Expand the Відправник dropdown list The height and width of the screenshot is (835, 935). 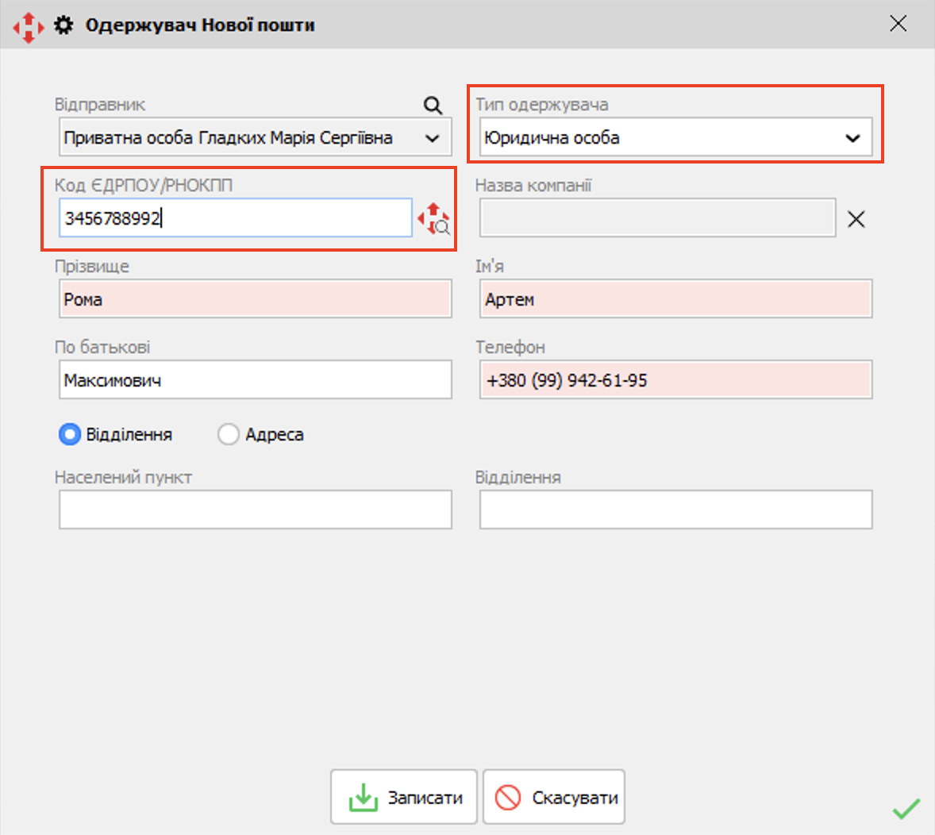(x=432, y=138)
